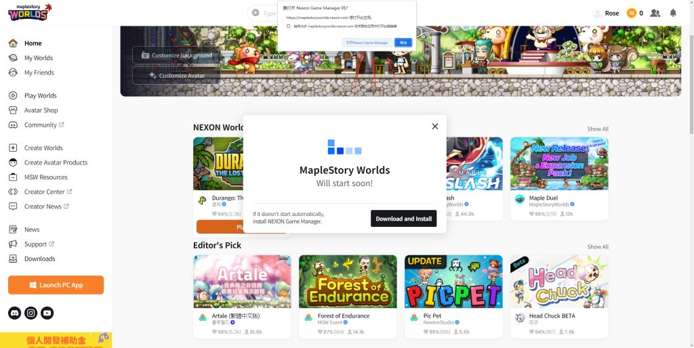Open the friends icon in header

pyautogui.click(x=655, y=14)
